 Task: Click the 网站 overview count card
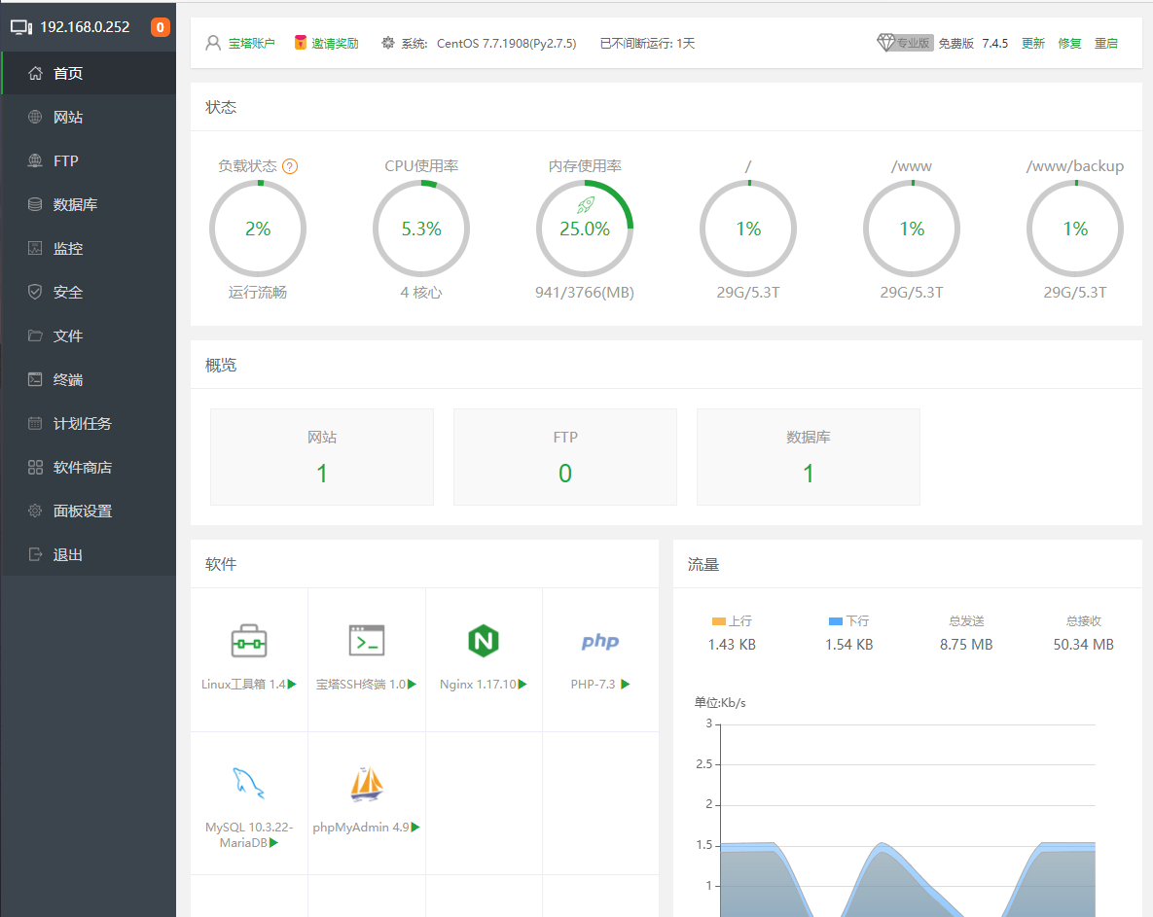click(322, 457)
